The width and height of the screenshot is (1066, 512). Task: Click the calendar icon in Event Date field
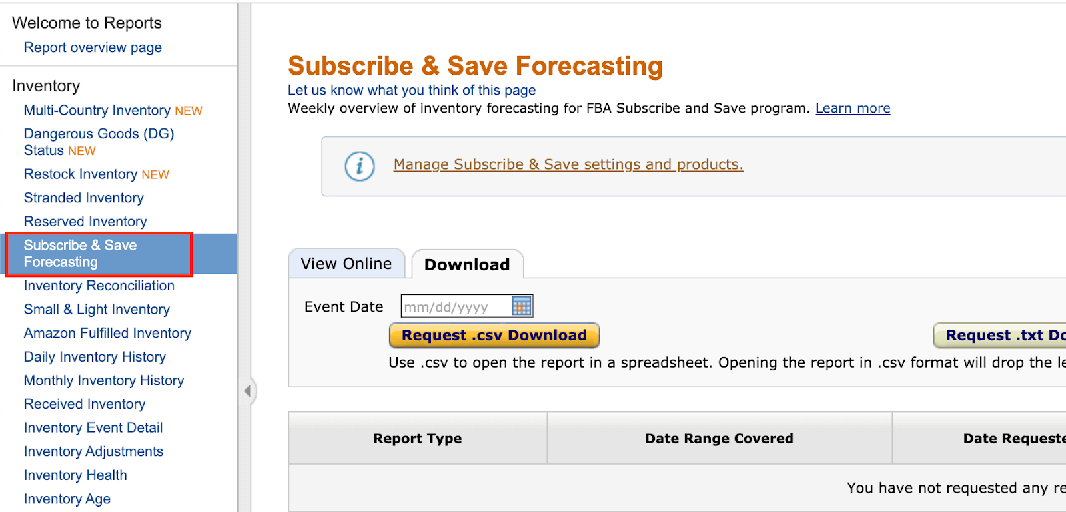pyautogui.click(x=522, y=306)
